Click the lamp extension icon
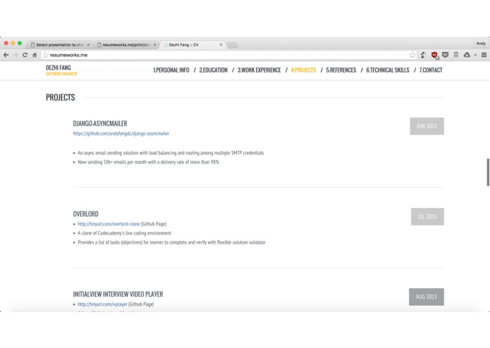Viewport: 490px width, 348px height. pos(423,55)
